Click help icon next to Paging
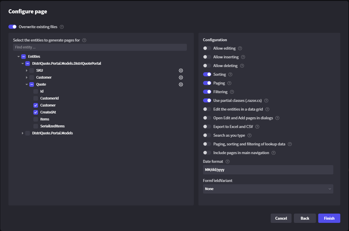The height and width of the screenshot is (231, 349). coord(229,83)
